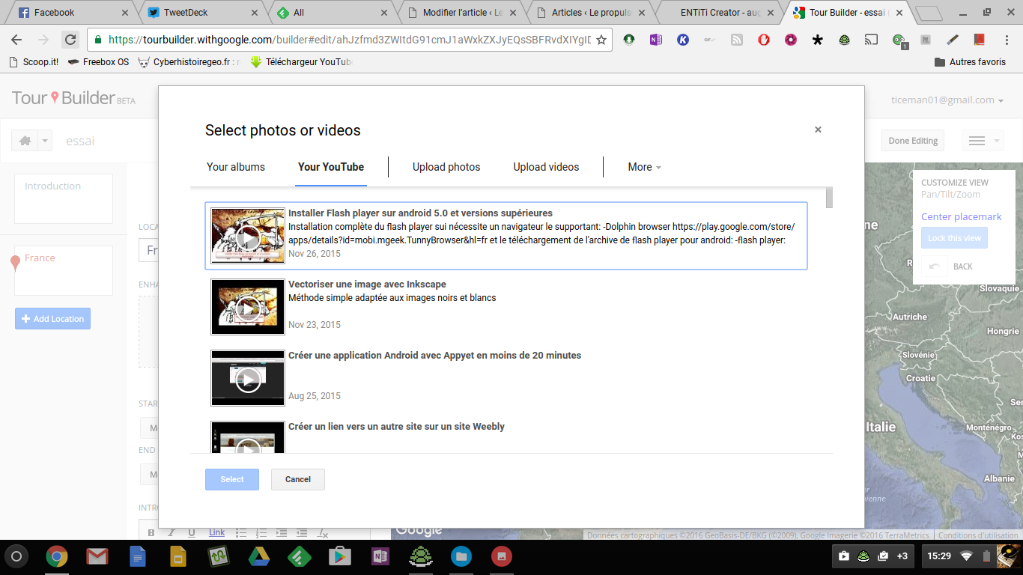Click the Add Location button

coord(52,319)
